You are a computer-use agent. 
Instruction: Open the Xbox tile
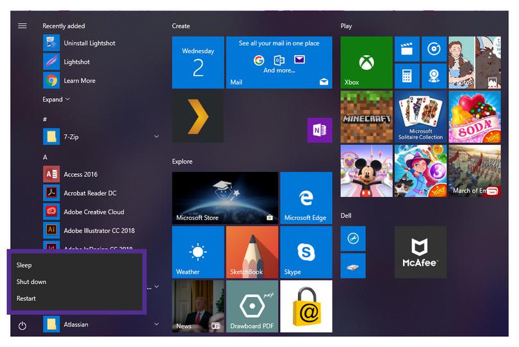367,63
